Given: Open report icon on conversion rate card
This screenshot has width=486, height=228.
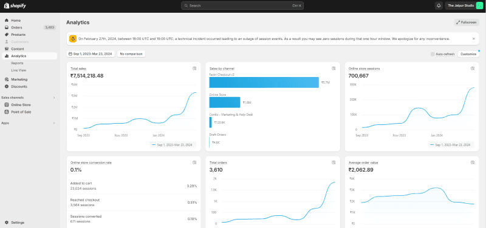Looking at the screenshot, I should tap(194, 163).
